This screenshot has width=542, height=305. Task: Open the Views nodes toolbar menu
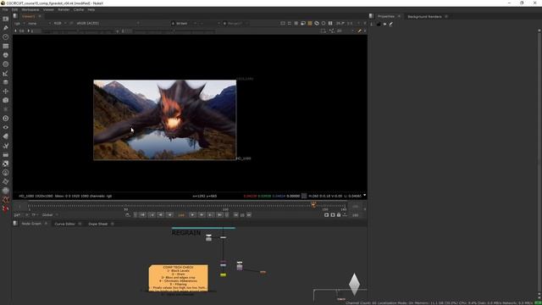pyautogui.click(x=6, y=127)
